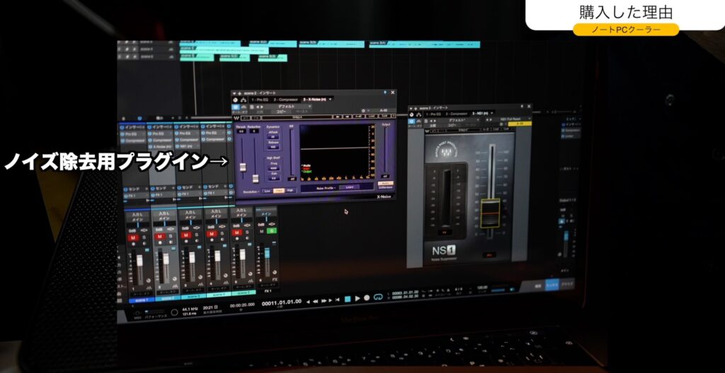Click the High Shelf Freq value field
This screenshot has width=725, height=373.
coord(273,168)
